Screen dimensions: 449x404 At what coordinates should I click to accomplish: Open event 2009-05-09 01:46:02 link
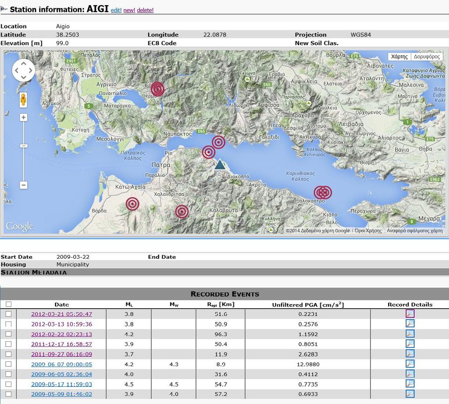(x=61, y=394)
